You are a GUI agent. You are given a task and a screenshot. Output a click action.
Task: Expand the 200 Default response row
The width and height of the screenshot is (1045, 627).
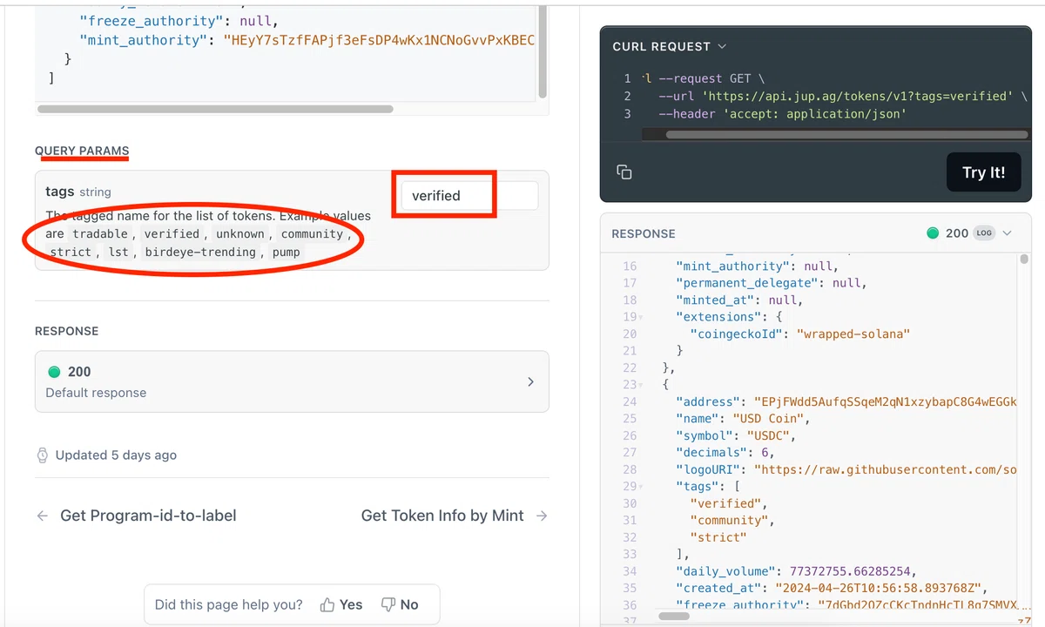tap(292, 381)
